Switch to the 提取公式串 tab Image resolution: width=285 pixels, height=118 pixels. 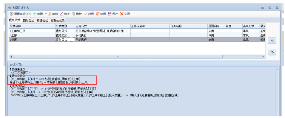(57, 21)
